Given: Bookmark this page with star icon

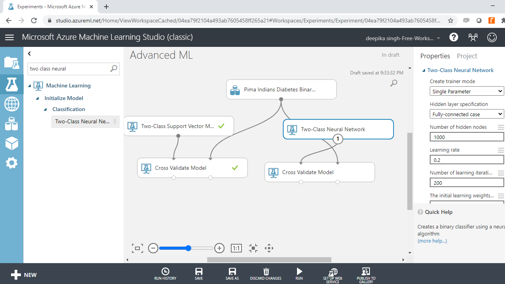Looking at the screenshot, I should [x=451, y=20].
